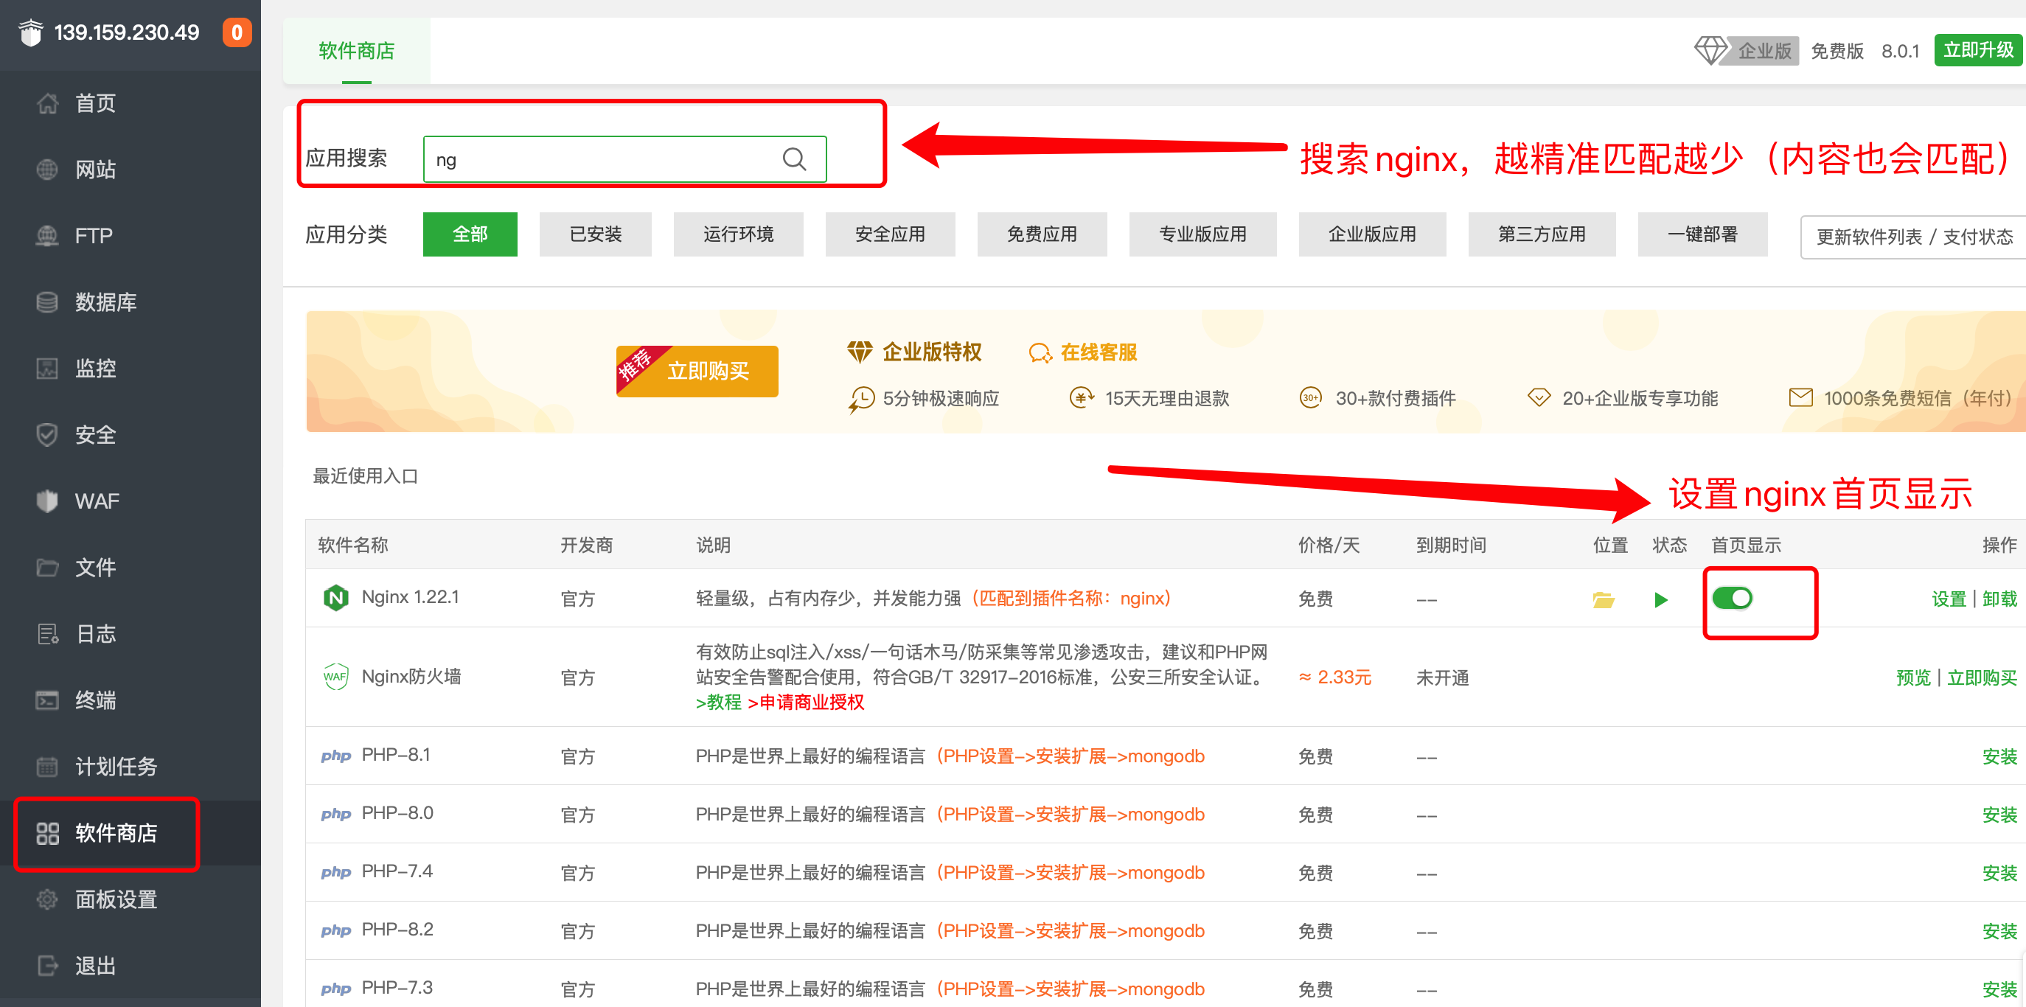The width and height of the screenshot is (2026, 1007).
Task: Select the 专业版应用 category
Action: tap(1202, 234)
